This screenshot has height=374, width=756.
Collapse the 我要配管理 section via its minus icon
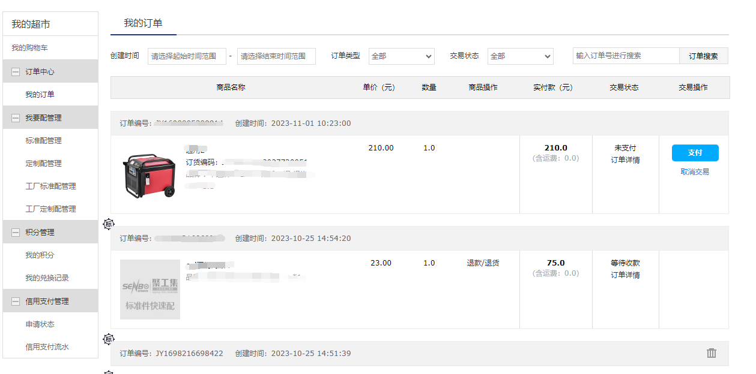coord(16,118)
